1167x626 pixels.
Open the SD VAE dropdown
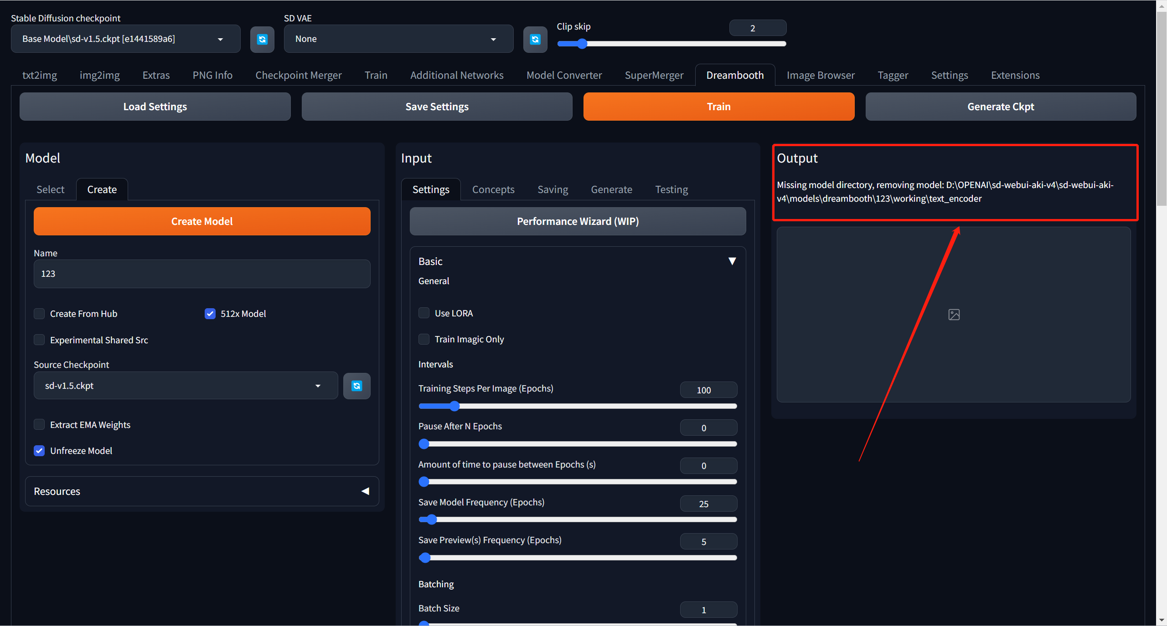click(398, 39)
